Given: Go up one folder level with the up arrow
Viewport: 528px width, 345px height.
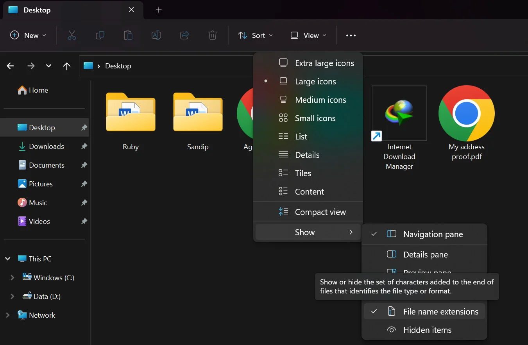Looking at the screenshot, I should click(67, 66).
